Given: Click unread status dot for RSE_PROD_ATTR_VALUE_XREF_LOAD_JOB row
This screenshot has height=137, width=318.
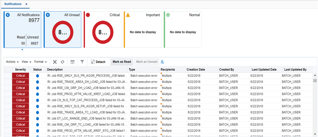Looking at the screenshot, I should pos(37,94).
